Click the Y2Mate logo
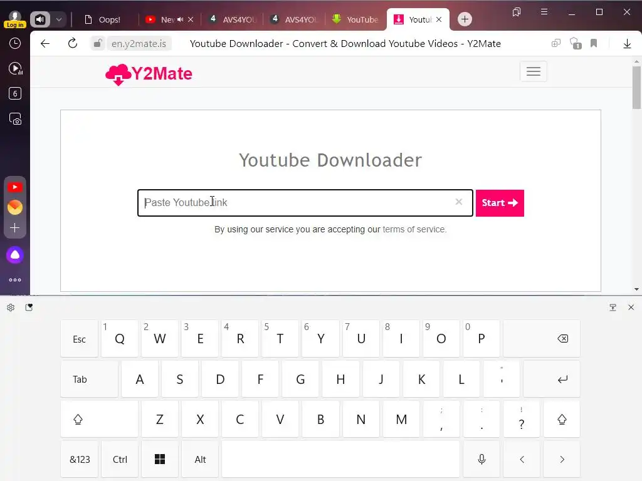642x481 pixels. coord(149,74)
